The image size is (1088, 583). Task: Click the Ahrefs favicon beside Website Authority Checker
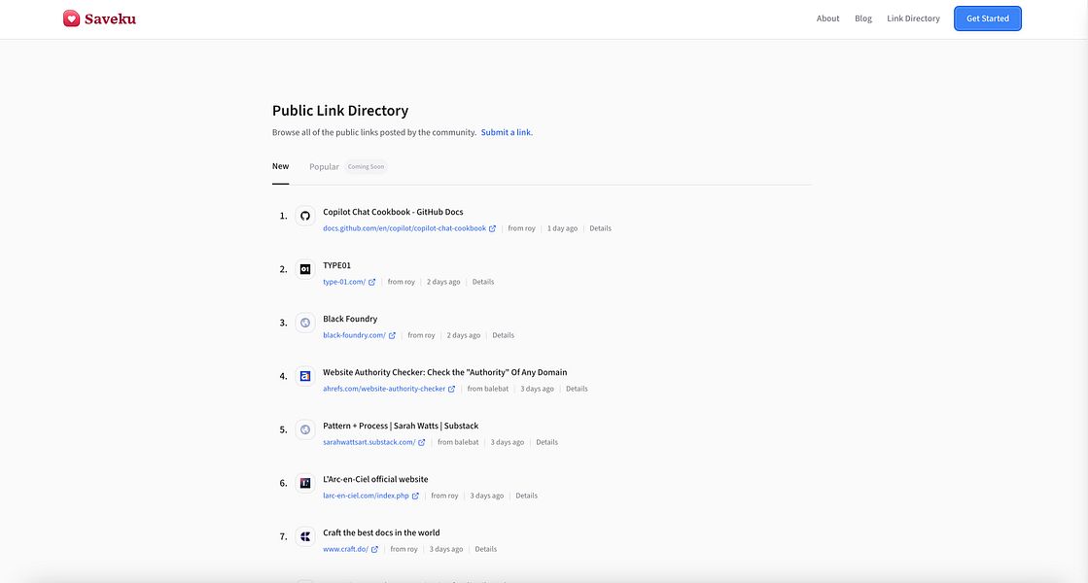(305, 376)
